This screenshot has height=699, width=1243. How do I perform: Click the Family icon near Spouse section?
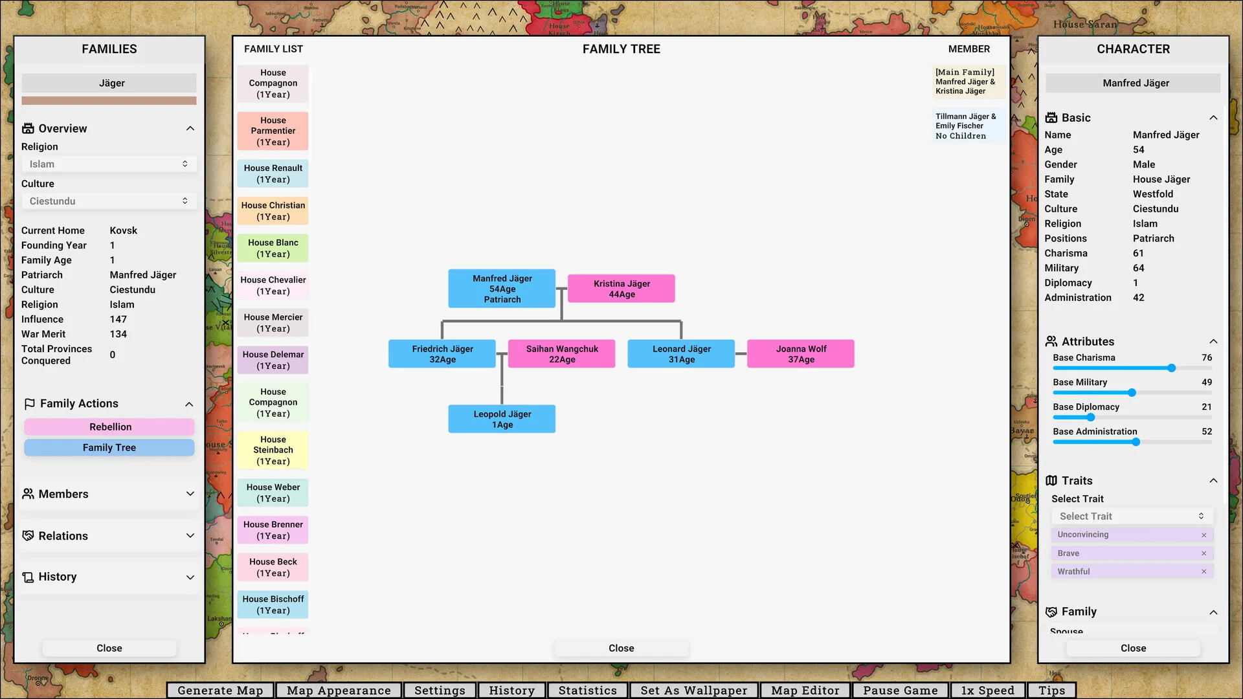[1051, 612]
